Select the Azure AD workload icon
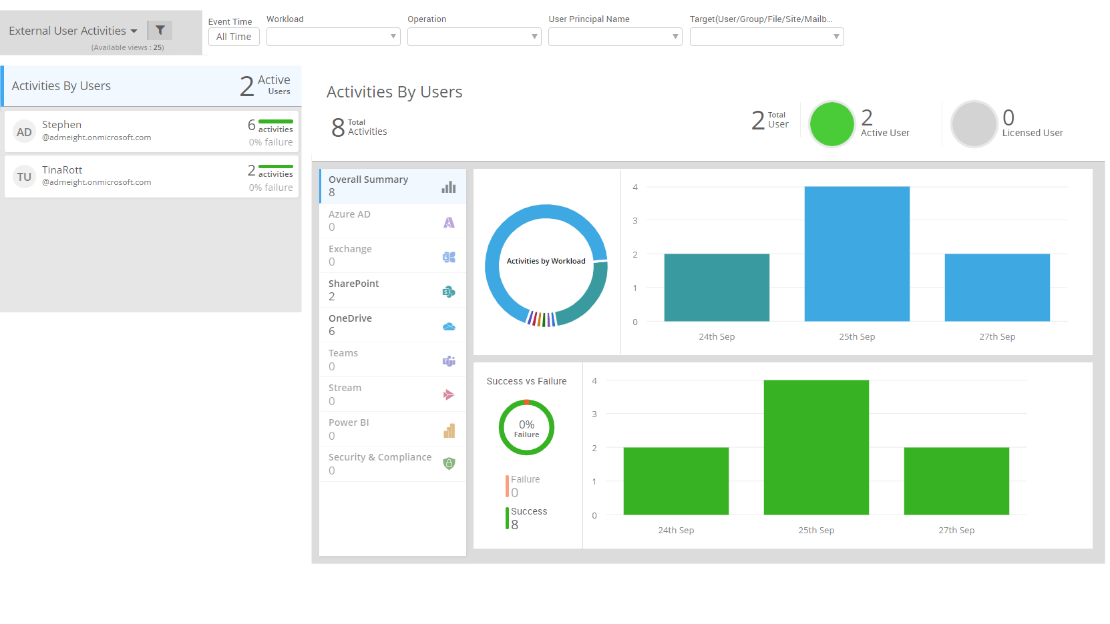This screenshot has height=624, width=1110. (x=449, y=222)
